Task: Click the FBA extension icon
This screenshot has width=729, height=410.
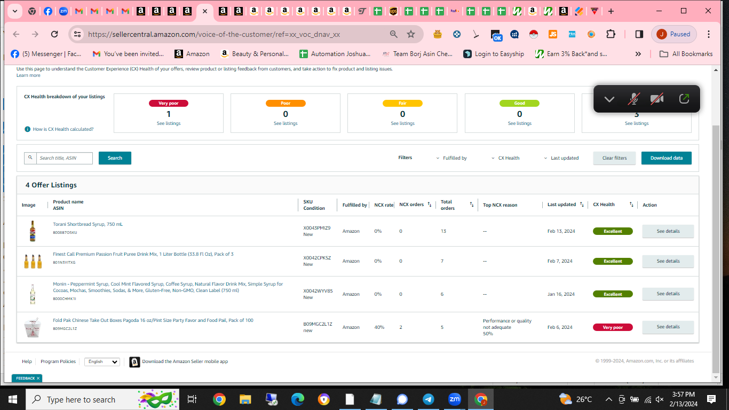Action: (x=572, y=34)
